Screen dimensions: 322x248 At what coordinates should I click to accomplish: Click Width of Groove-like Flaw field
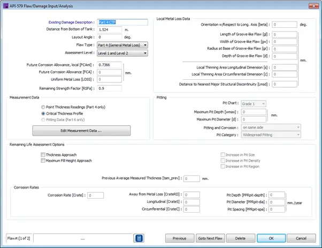[x=285, y=42]
